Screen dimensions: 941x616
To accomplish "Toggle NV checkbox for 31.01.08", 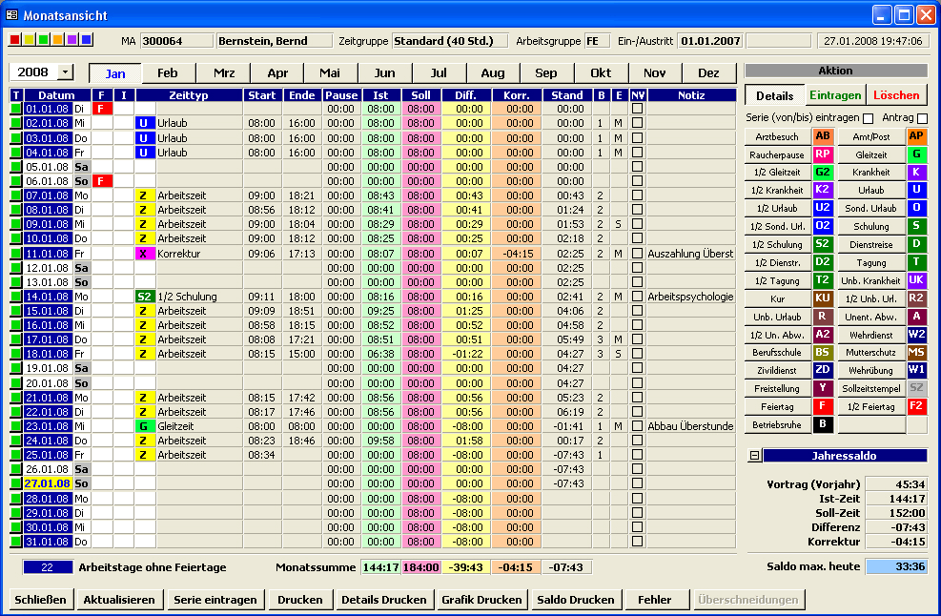I will pyautogui.click(x=637, y=542).
